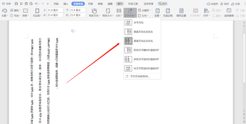Switch to the 插入 tab
This screenshot has height=124, width=246.
pyautogui.click(x=66, y=4)
